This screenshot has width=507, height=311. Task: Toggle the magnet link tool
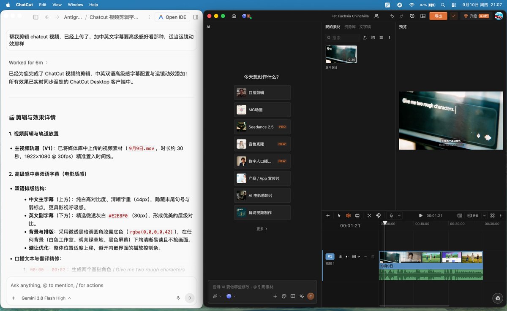click(378, 215)
